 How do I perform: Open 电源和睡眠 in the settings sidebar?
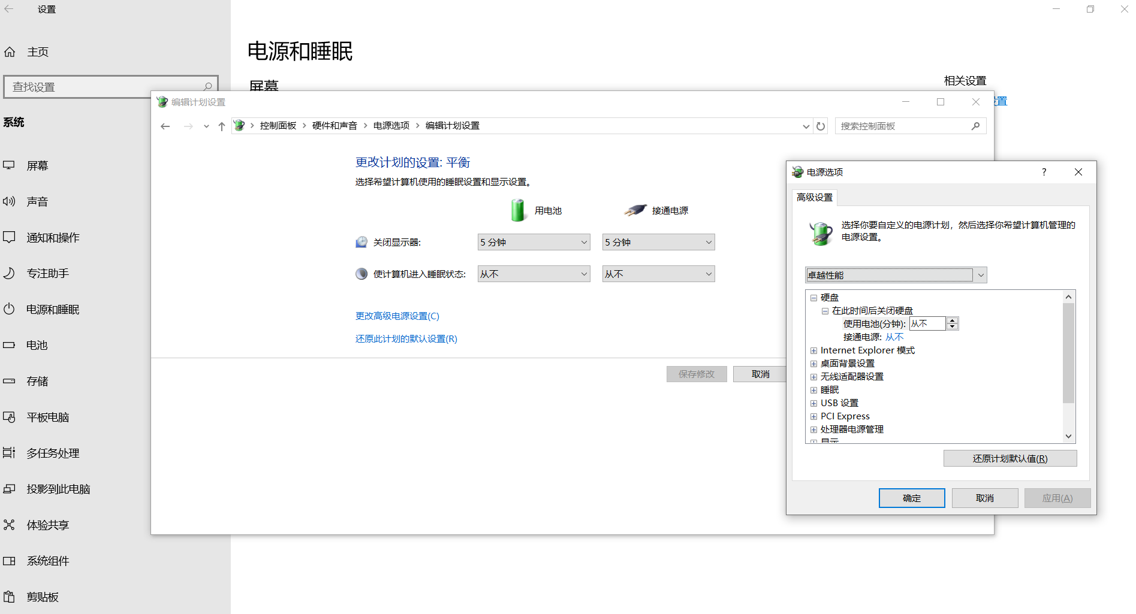[53, 310]
